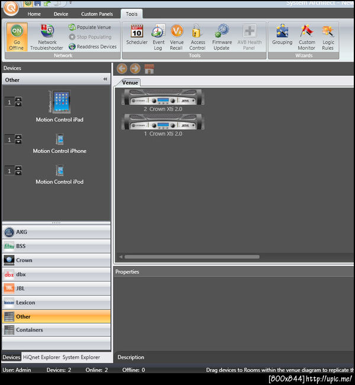Expand the Lexicon device category
The width and height of the screenshot is (355, 385).
[56, 303]
